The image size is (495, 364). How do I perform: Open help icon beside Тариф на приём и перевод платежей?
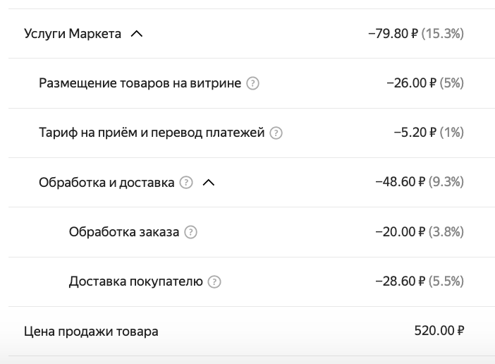coord(276,133)
